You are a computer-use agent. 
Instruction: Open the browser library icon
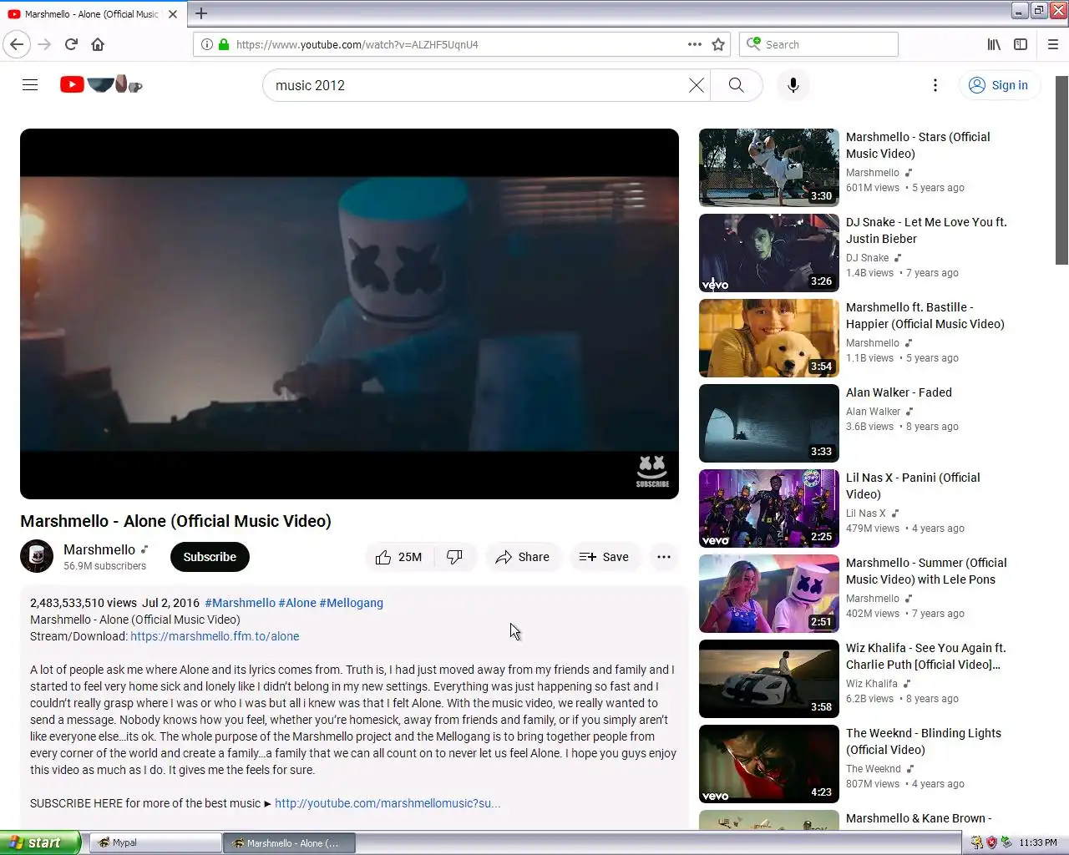[994, 44]
